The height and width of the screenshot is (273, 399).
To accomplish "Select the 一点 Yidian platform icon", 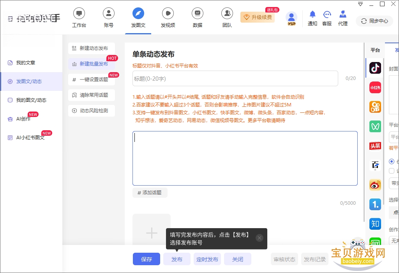I will (375, 204).
